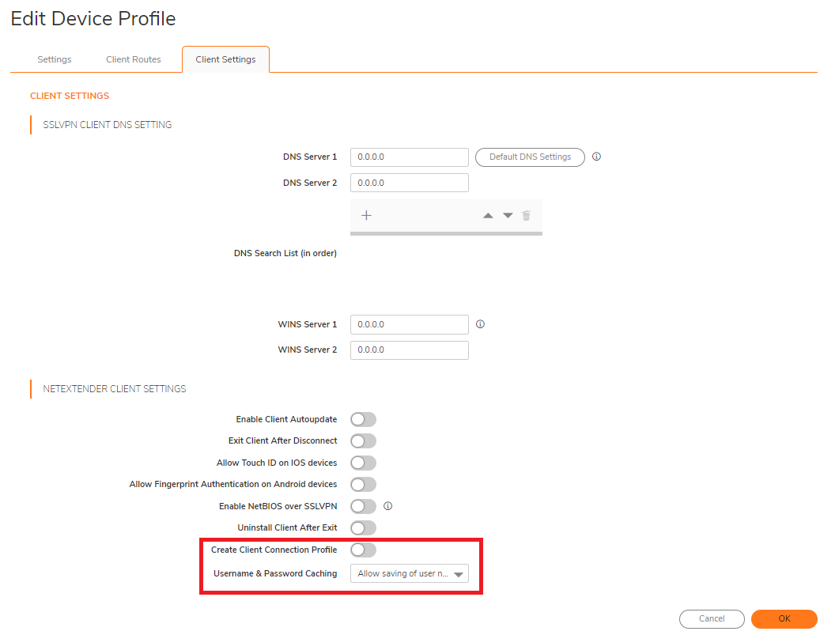820x635 pixels.
Task: Select the Client Settings tab
Action: point(226,59)
